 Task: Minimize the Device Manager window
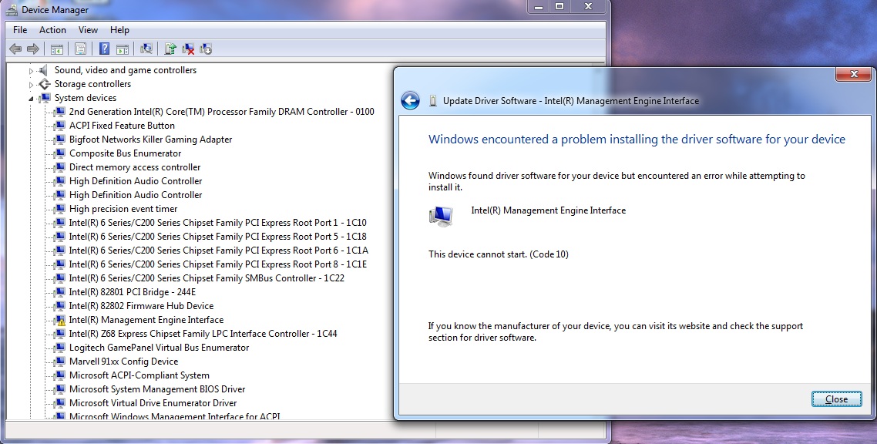539,7
